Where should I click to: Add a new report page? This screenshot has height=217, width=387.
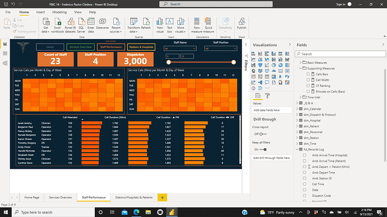pos(162,197)
